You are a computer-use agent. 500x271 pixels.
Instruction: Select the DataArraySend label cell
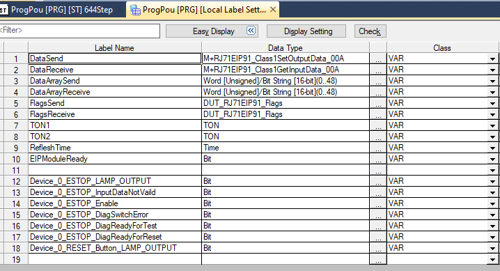(114, 81)
